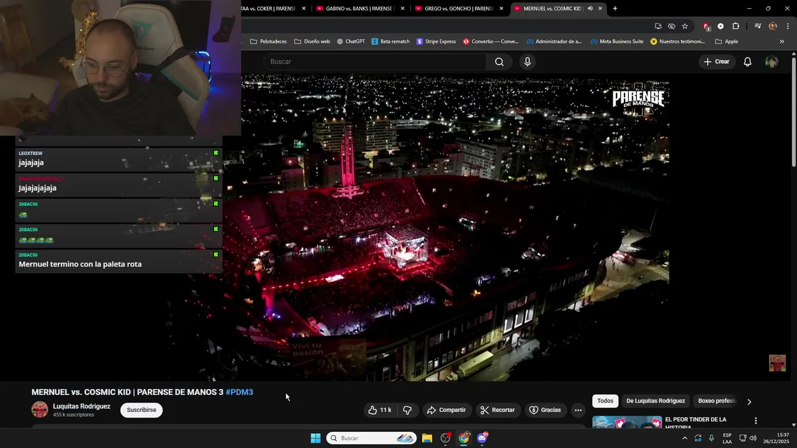Show hidden system tray icons
Image resolution: width=797 pixels, height=448 pixels.
click(x=685, y=438)
